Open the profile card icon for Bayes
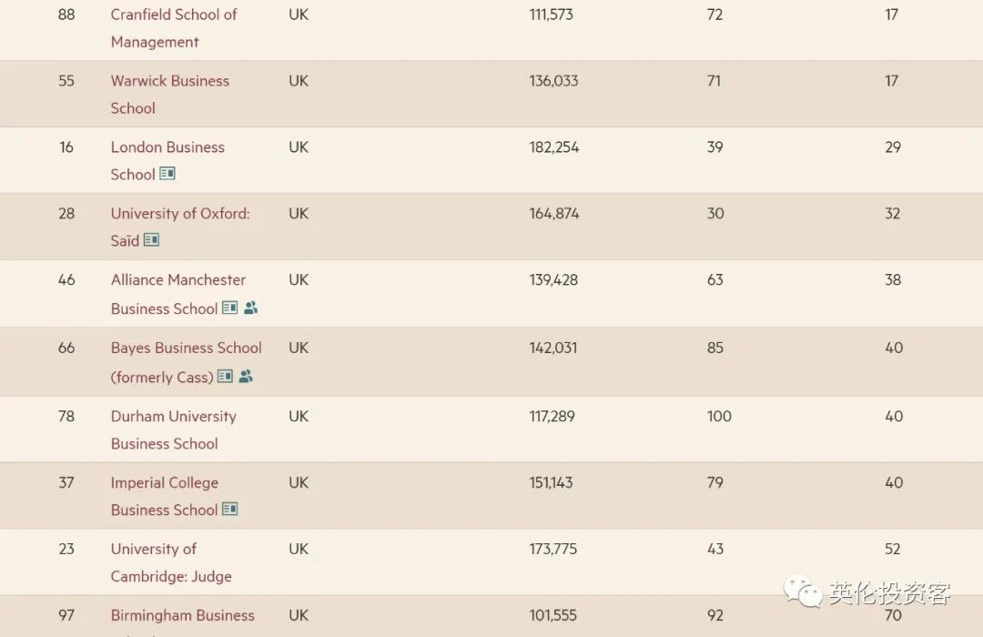 (225, 377)
